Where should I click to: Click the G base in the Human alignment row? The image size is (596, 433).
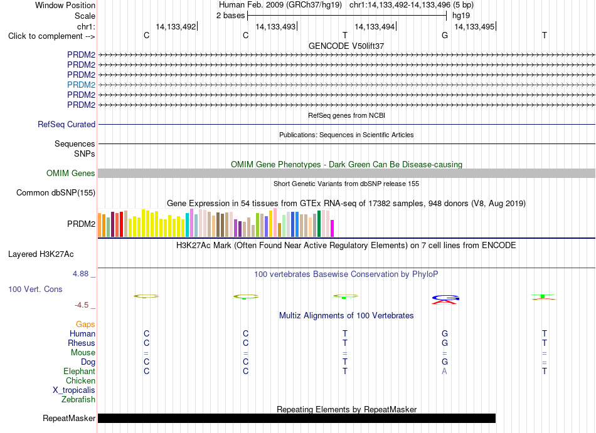pyautogui.click(x=445, y=333)
